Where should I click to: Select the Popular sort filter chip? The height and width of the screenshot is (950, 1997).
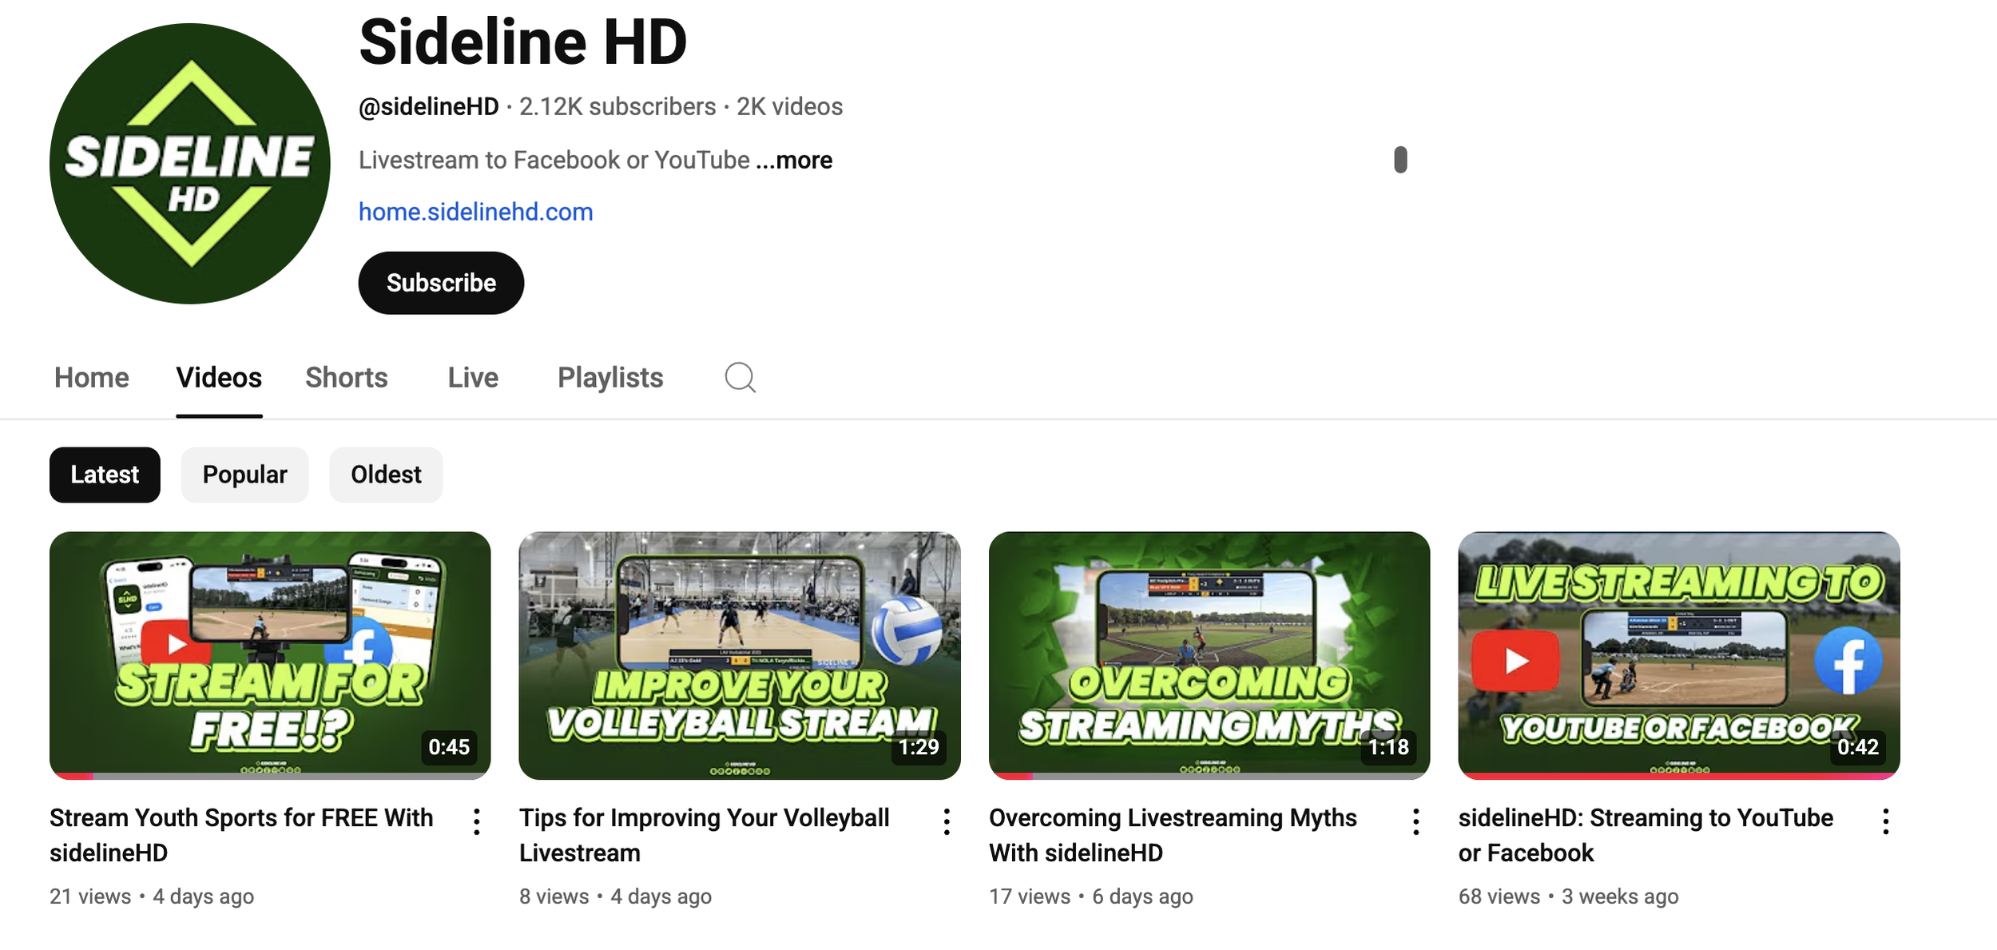244,475
